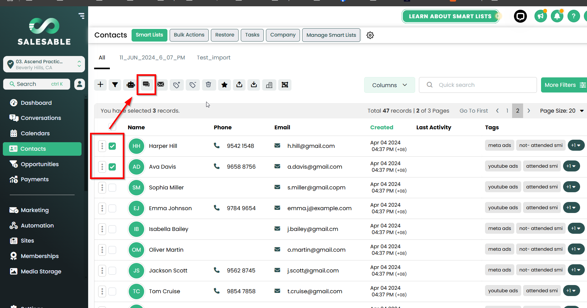The height and width of the screenshot is (308, 587).
Task: Click Go To First link
Action: [x=474, y=111]
